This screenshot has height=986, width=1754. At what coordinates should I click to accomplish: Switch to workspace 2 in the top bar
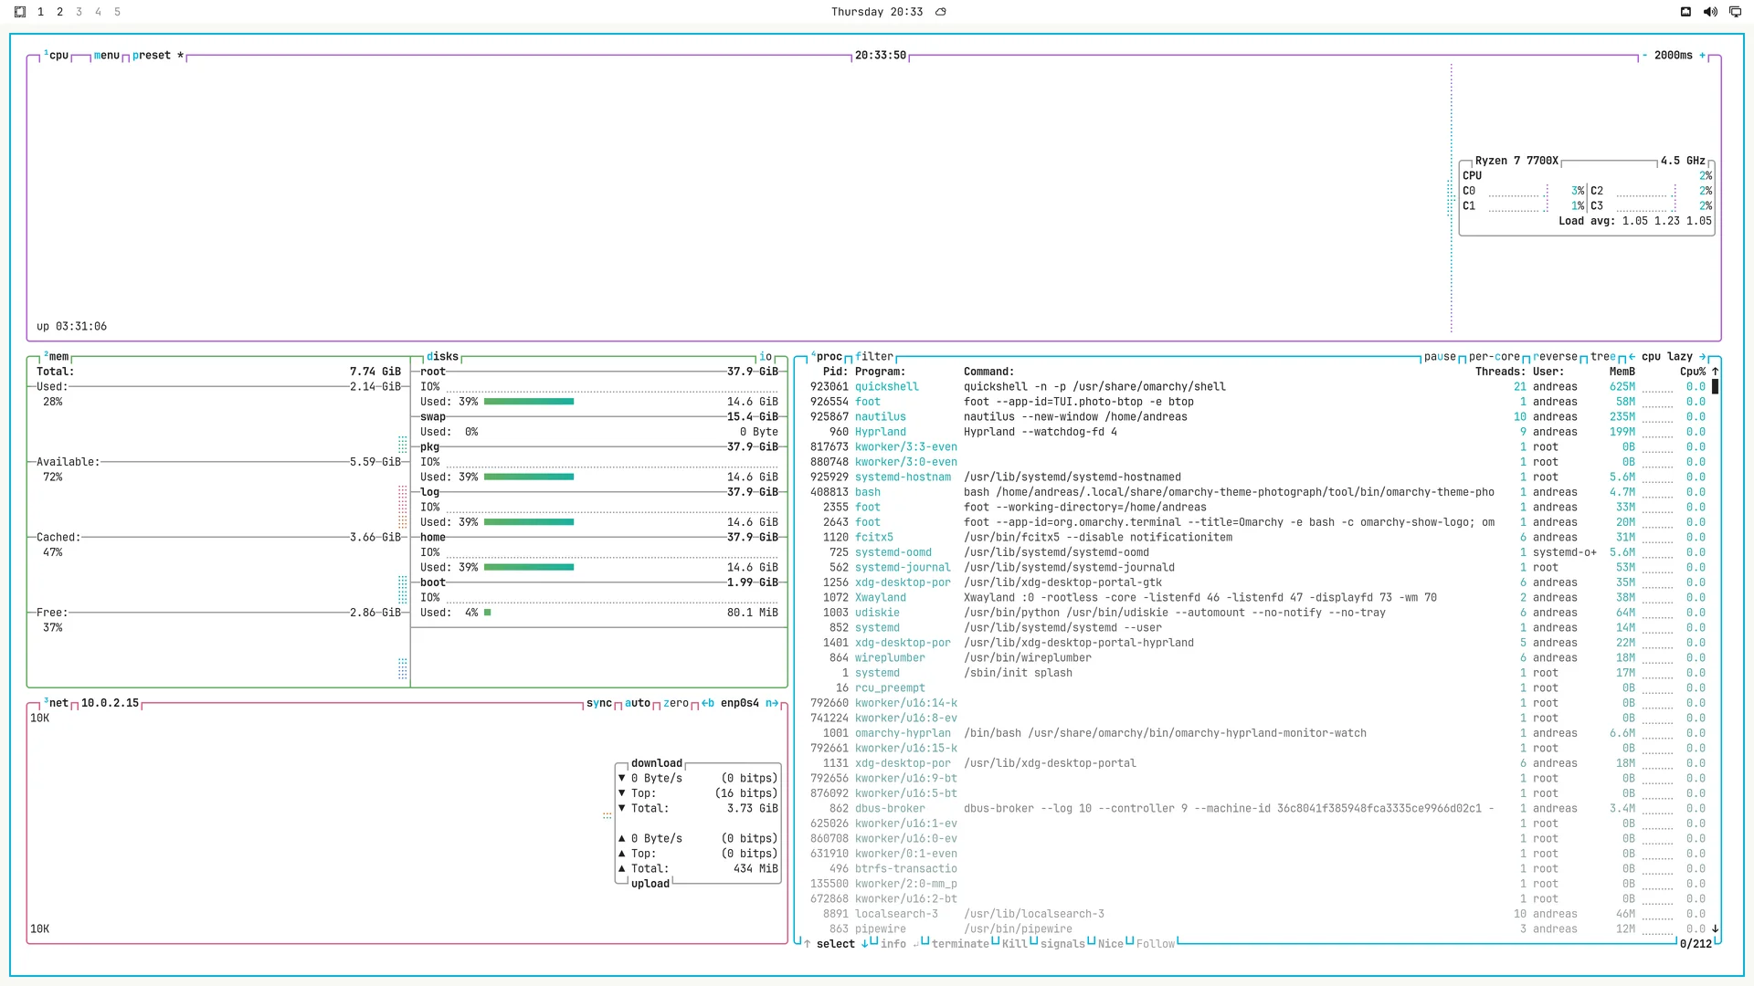coord(59,12)
